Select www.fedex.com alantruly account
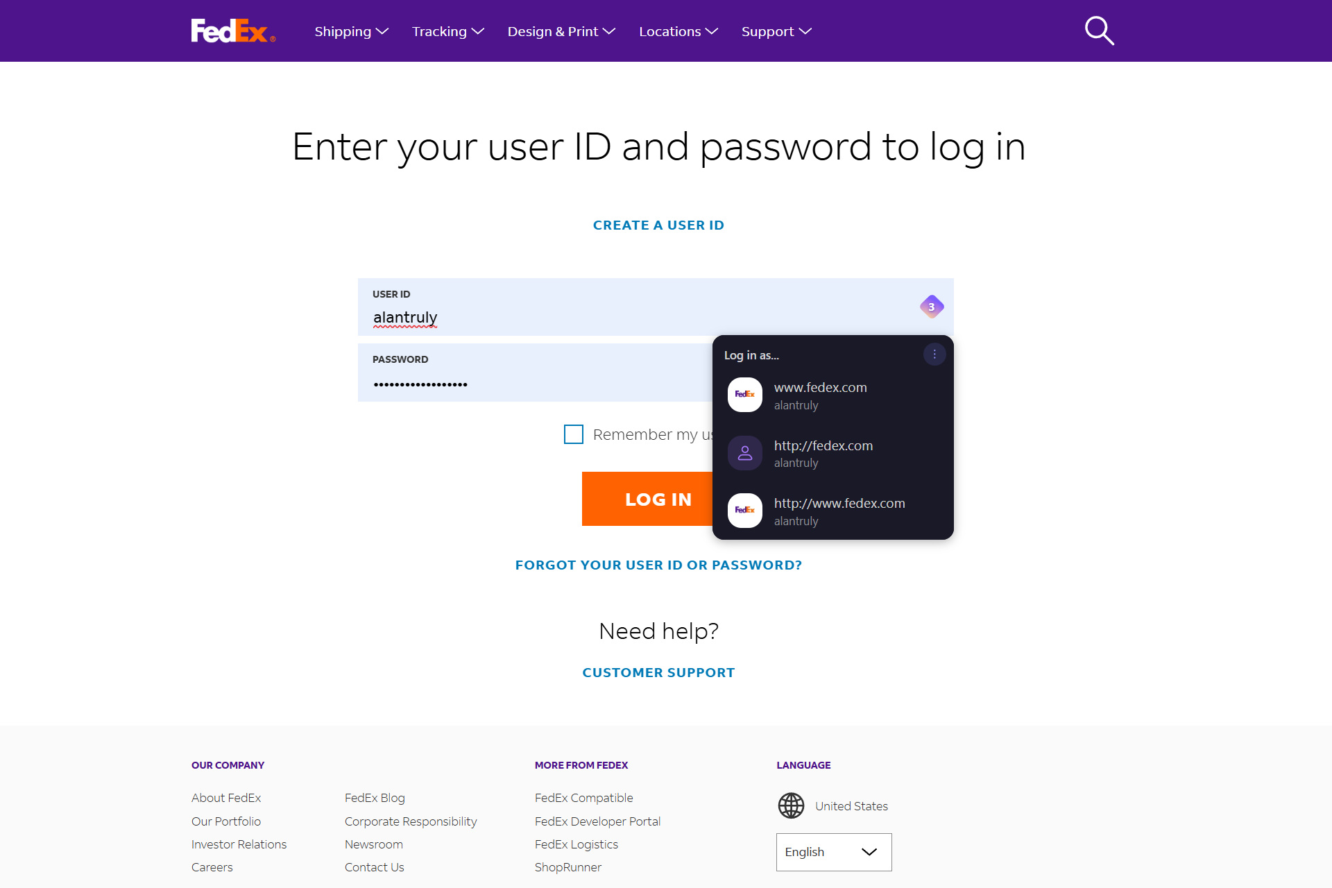Image resolution: width=1332 pixels, height=888 pixels. [832, 395]
